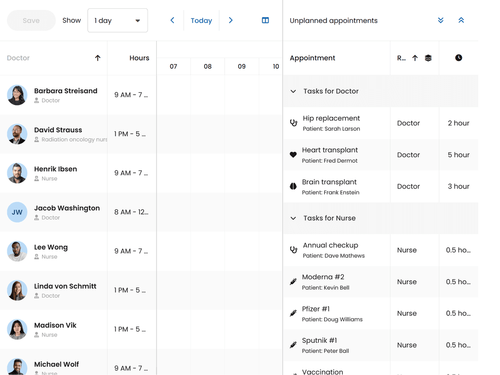Collapse the Tasks for Nurse group
This screenshot has width=500, height=375.
pyautogui.click(x=293, y=218)
